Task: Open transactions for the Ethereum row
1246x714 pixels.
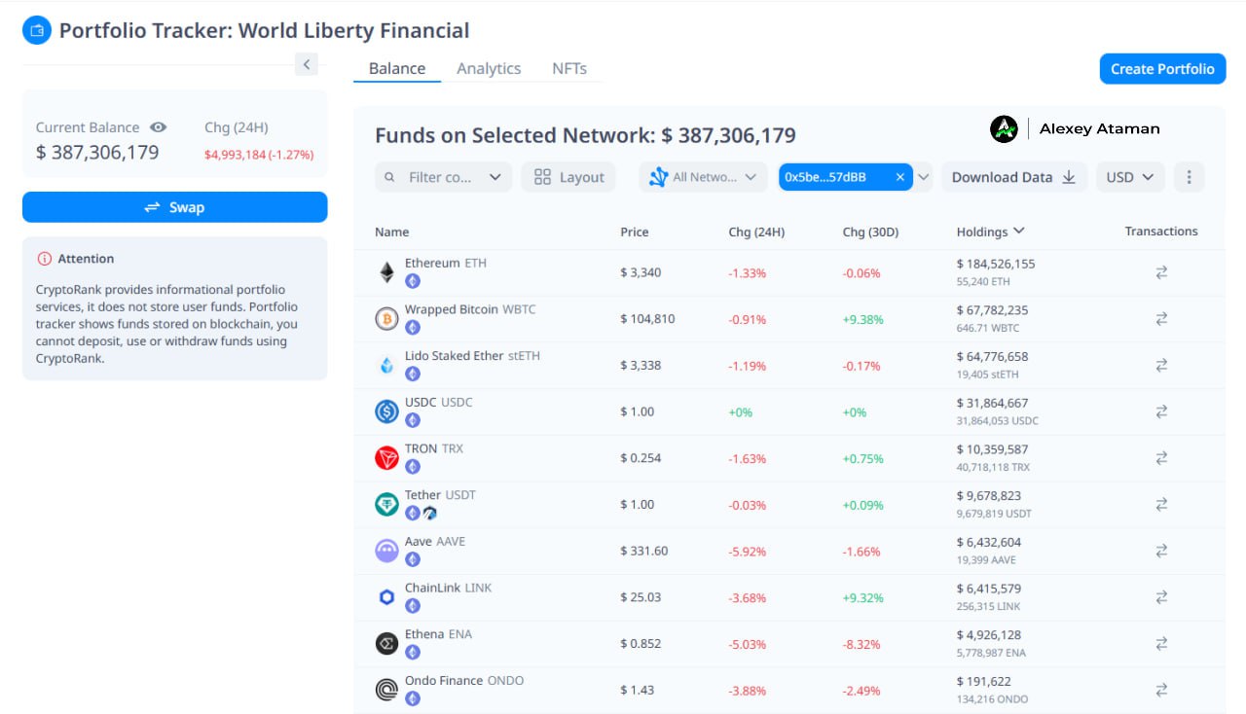Action: click(x=1161, y=272)
